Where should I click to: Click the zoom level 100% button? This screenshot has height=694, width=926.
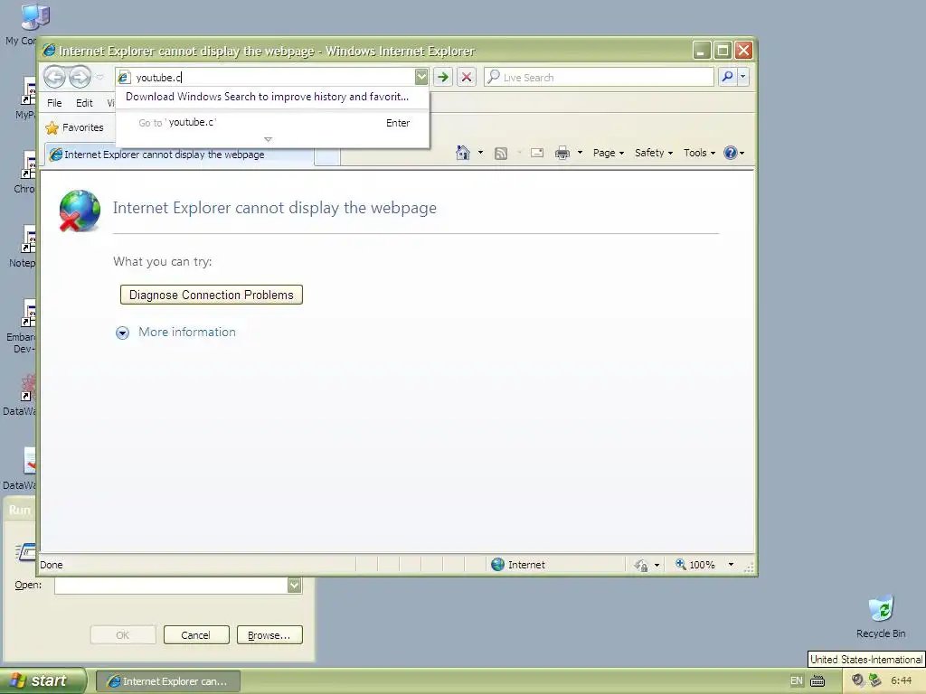point(695,565)
